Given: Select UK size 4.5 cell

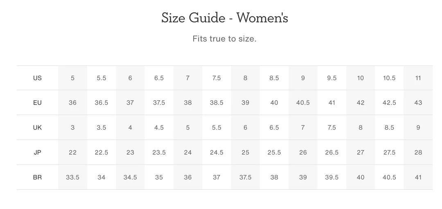Looking at the screenshot, I should pos(159,127).
